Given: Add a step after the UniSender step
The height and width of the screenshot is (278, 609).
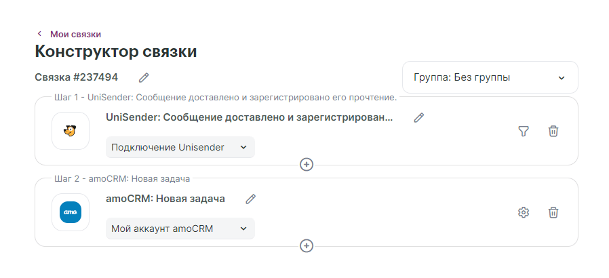Looking at the screenshot, I should pyautogui.click(x=307, y=165).
